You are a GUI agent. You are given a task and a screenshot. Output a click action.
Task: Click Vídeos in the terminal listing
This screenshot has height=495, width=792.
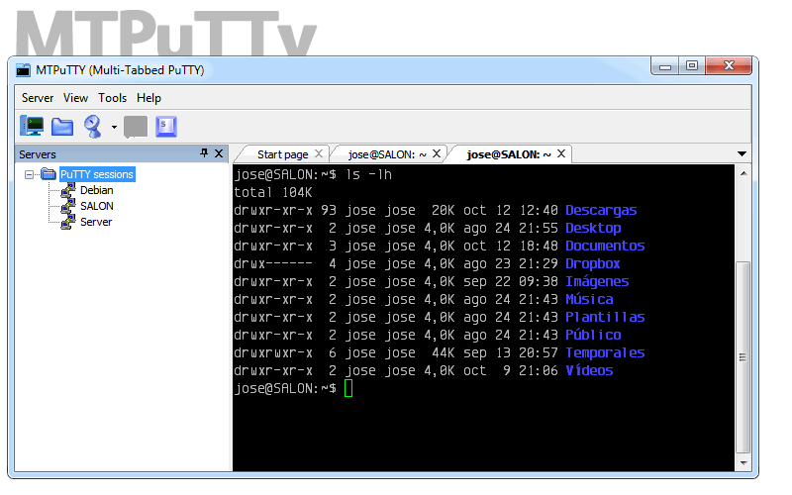pos(589,370)
